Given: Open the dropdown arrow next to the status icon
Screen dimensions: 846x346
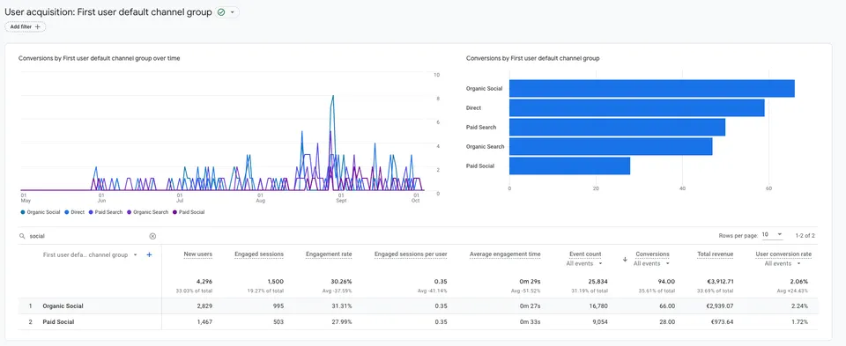Looking at the screenshot, I should (233, 11).
